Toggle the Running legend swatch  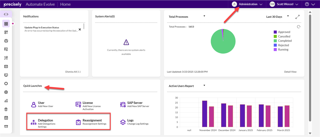tap(275, 49)
